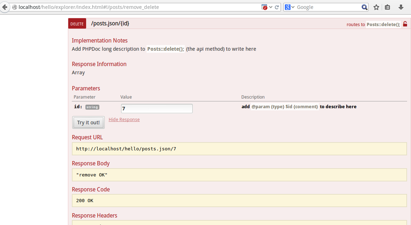
Task: Click the 'Value' column header
Action: pyautogui.click(x=126, y=97)
